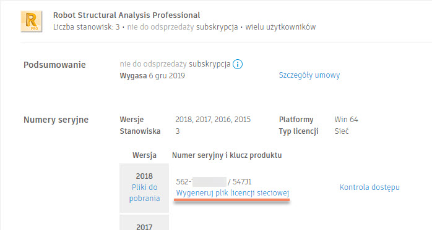Click the Robot Structural Analysis PRO product icon
This screenshot has width=432, height=230.
(x=32, y=22)
